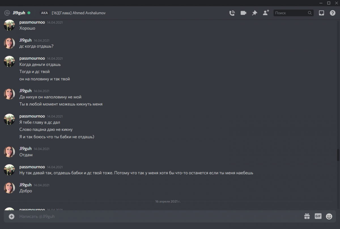This screenshot has height=229, width=340.
Task: Start a voice call
Action: pos(232,13)
